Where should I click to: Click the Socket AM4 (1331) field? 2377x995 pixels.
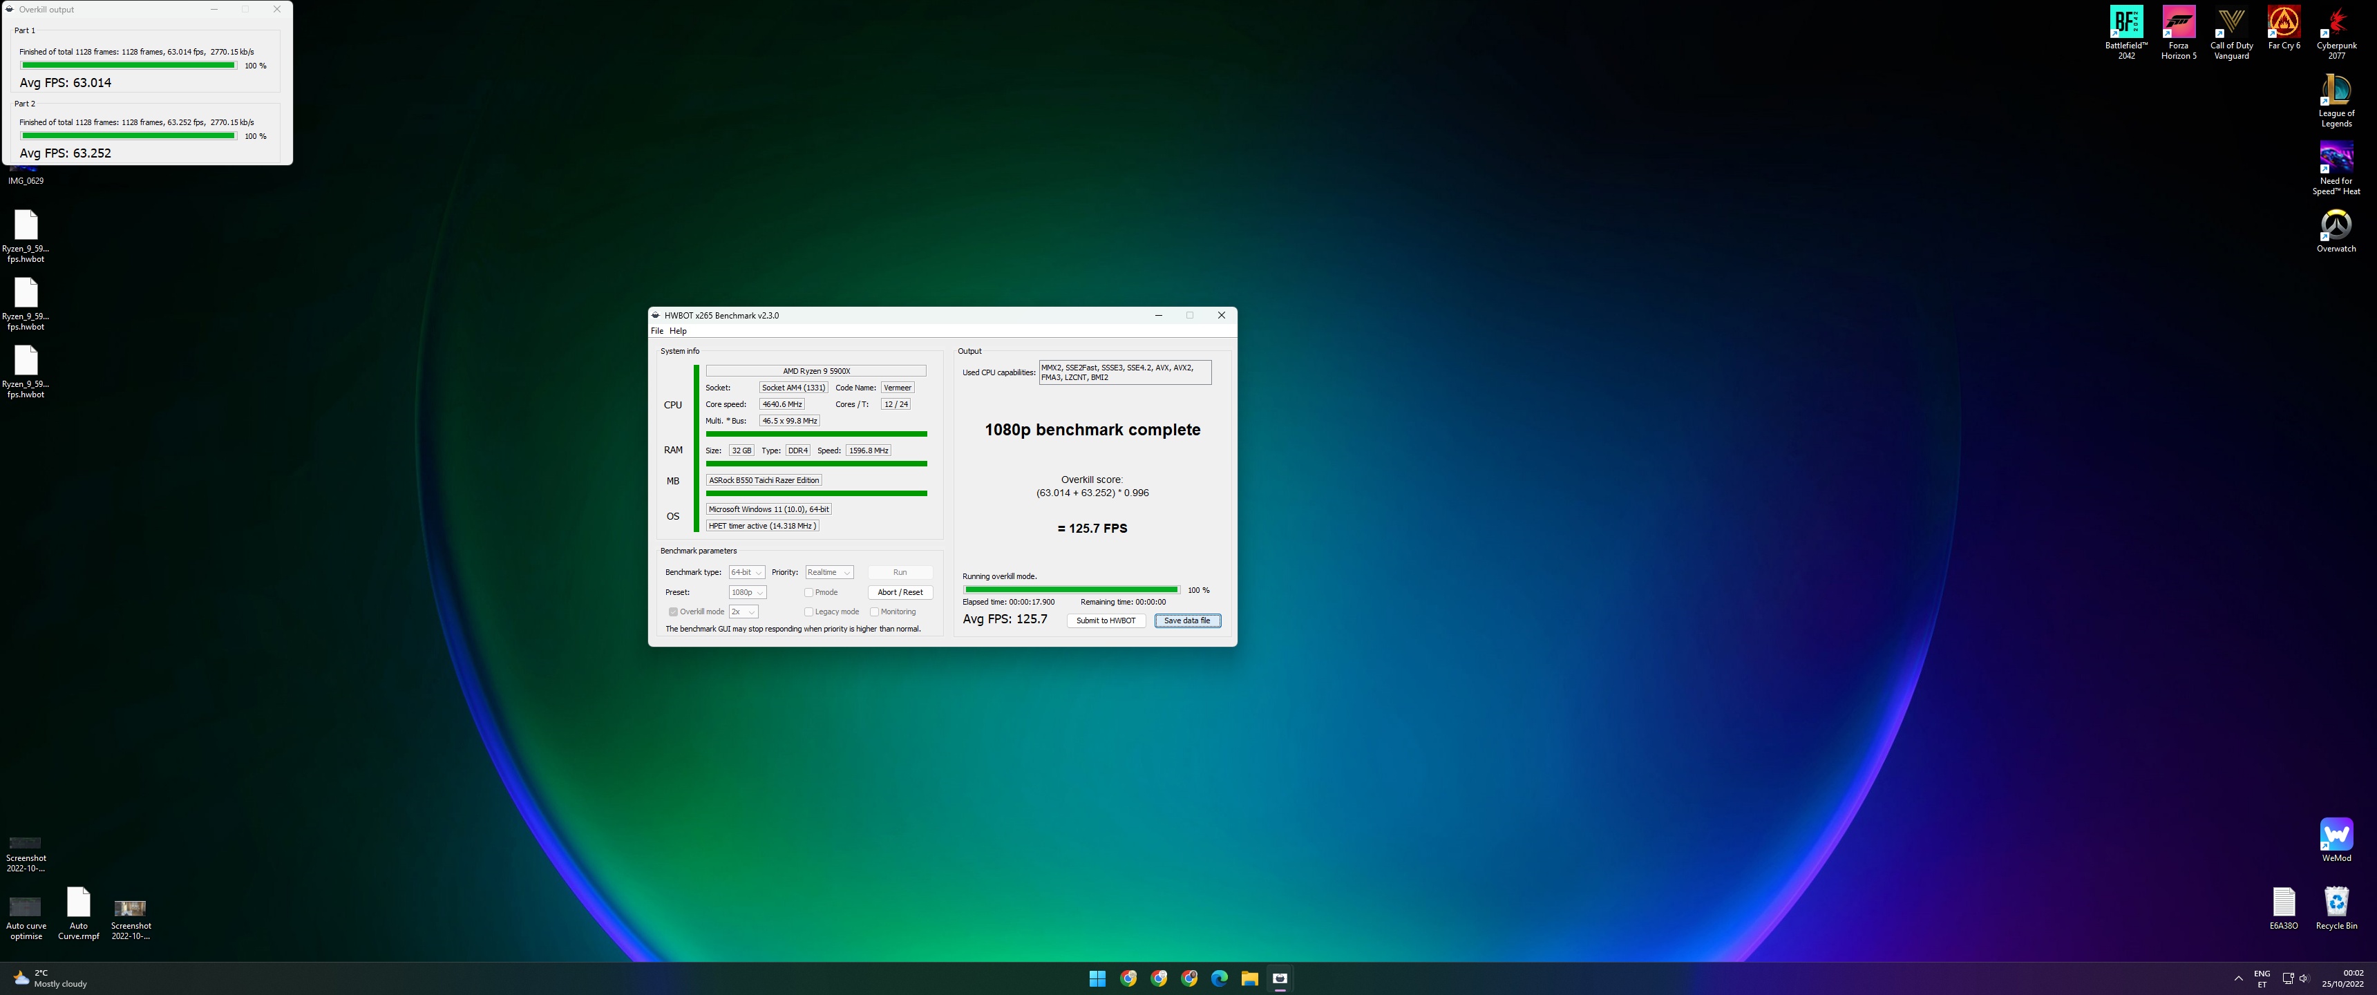click(793, 388)
